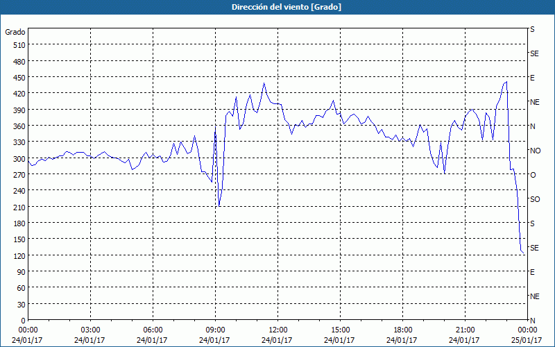Select the 150 degree axis label
The width and height of the screenshot is (555, 347).
pos(19,239)
